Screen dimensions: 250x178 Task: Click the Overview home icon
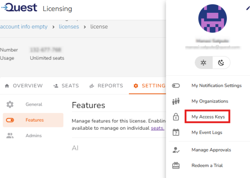(7, 86)
